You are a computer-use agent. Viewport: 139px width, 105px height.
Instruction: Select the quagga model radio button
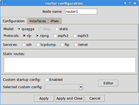click(19, 29)
